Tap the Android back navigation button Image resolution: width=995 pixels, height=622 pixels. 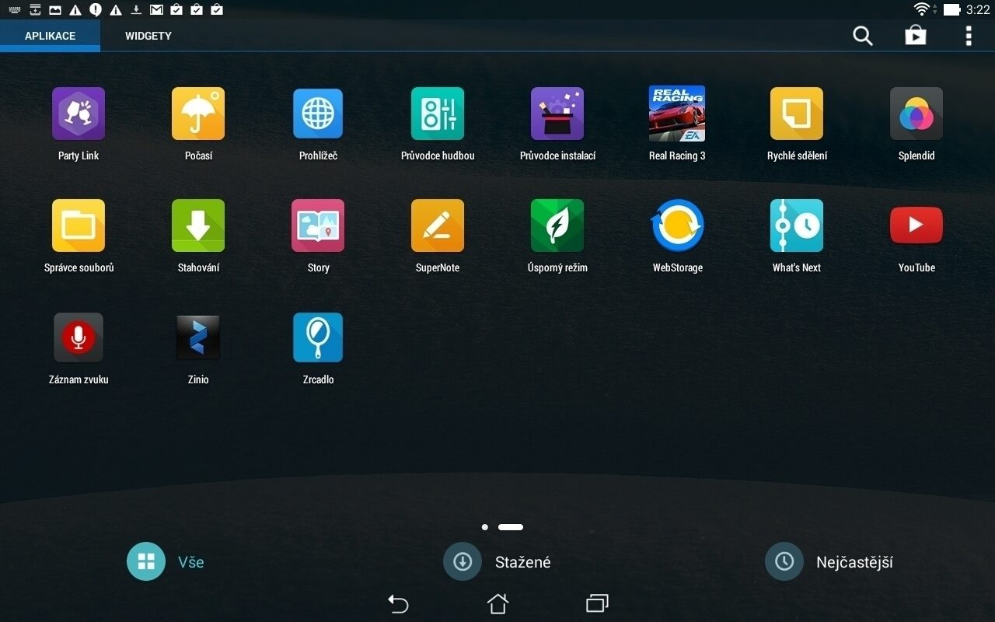(x=398, y=603)
